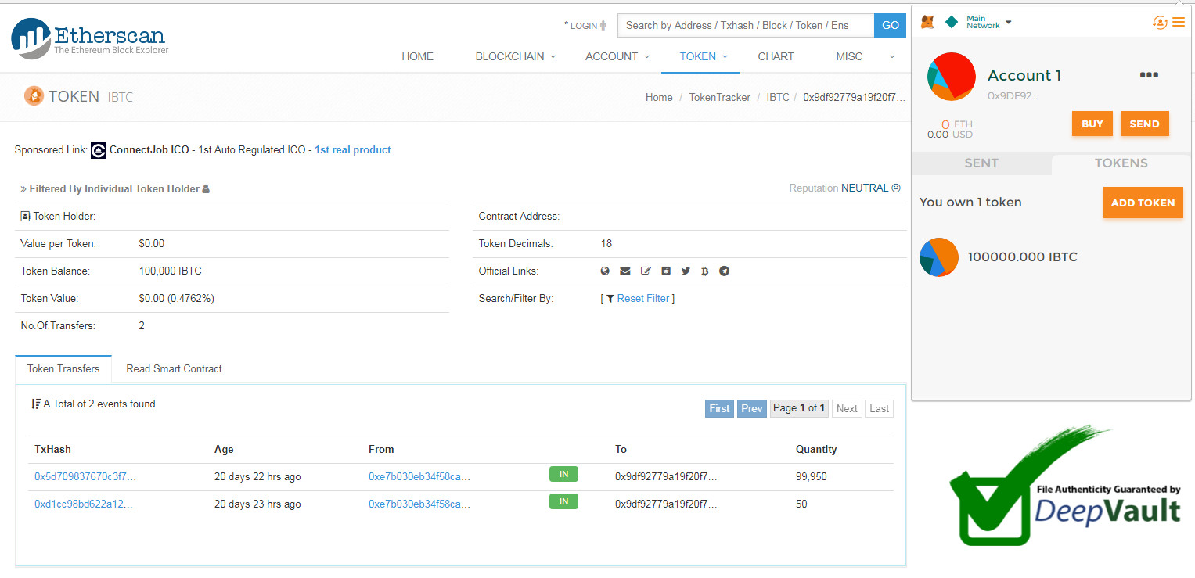Expand the BLOCKCHAIN menu dropdown
The width and height of the screenshot is (1195, 578).
click(x=553, y=57)
